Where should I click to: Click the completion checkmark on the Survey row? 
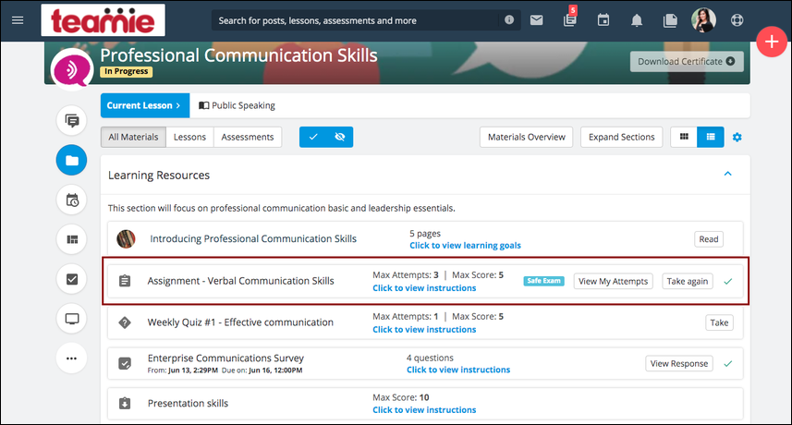click(728, 363)
